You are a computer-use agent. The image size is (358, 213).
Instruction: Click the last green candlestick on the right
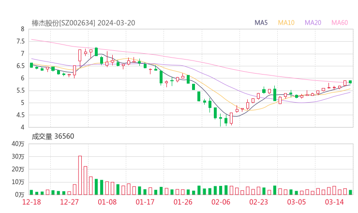point(350,82)
